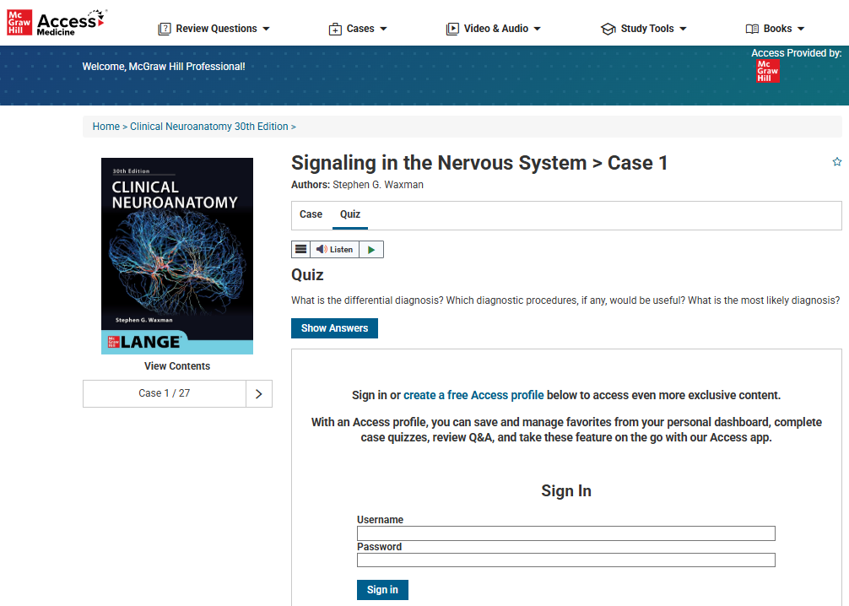849x606 pixels.
Task: Select the Quiz tab
Action: click(x=350, y=214)
